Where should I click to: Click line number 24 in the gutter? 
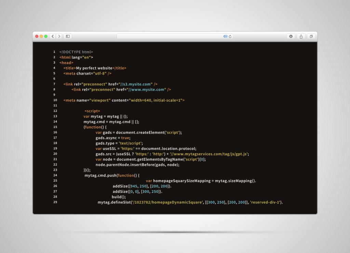pos(55,175)
